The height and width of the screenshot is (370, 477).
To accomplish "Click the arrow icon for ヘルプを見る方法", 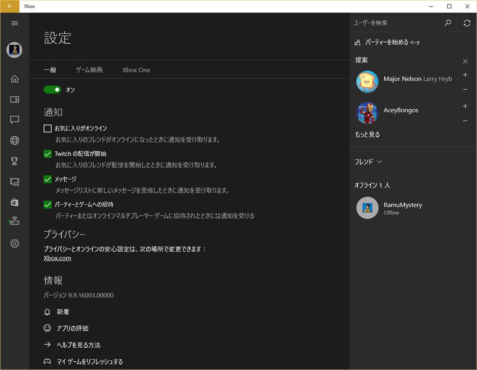I will [47, 344].
